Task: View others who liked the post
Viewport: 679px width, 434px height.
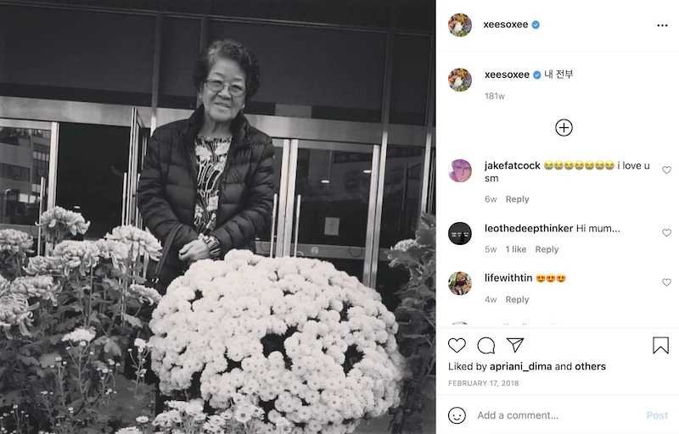Action: (x=590, y=366)
